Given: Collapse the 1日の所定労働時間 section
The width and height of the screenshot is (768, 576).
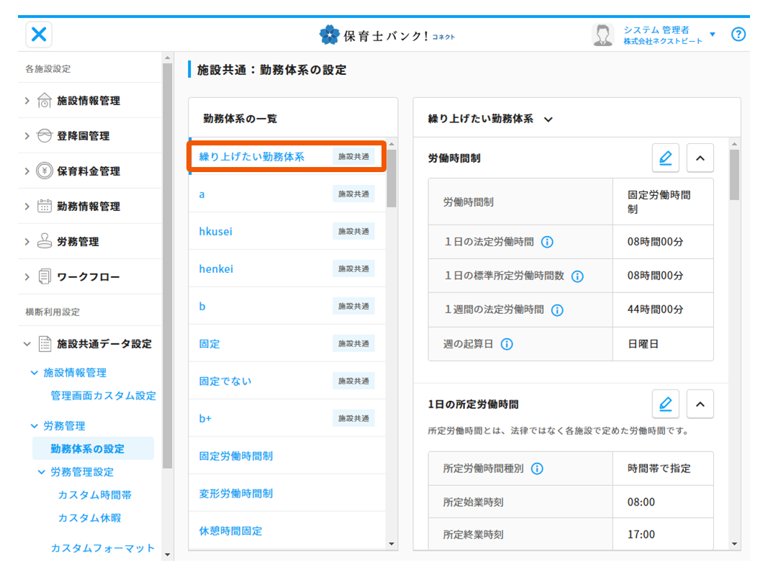Looking at the screenshot, I should 700,405.
